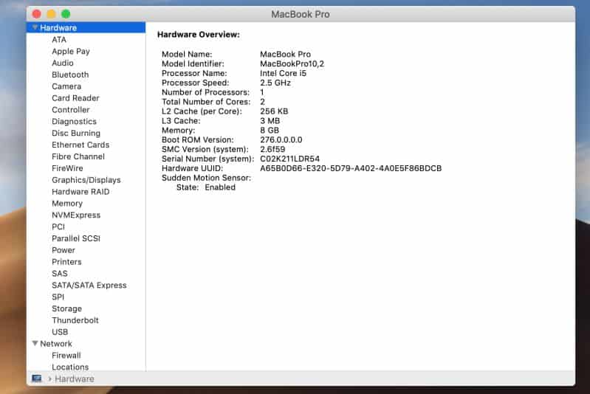
Task: Click the Boot ROM version 276.0.0.0.0
Action: pos(281,139)
